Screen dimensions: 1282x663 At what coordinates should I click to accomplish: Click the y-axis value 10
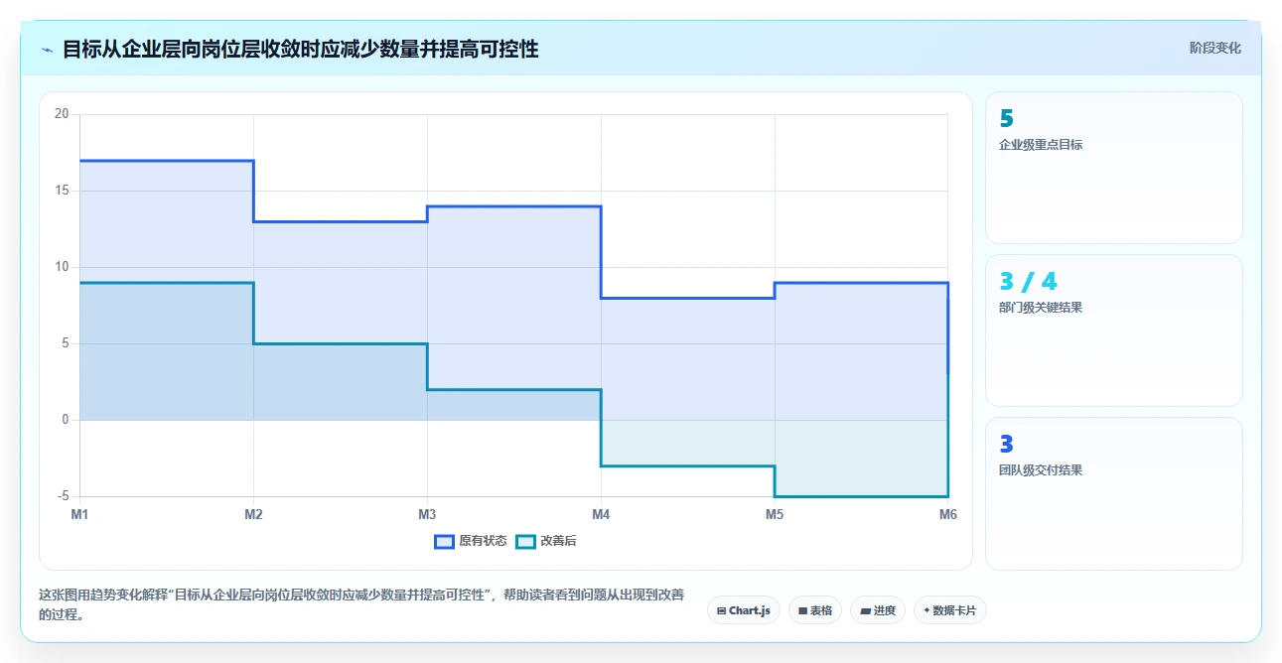(62, 267)
